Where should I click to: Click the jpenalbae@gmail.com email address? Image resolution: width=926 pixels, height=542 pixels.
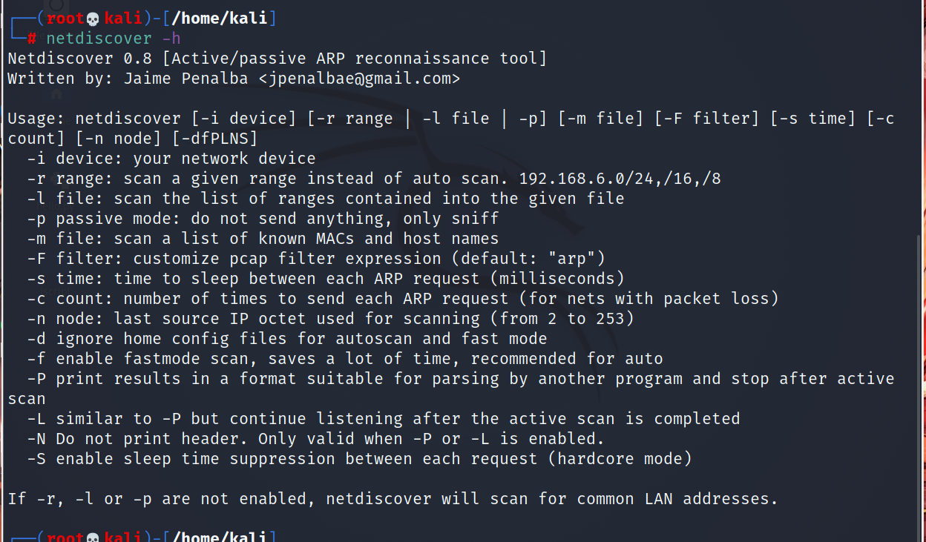pyautogui.click(x=360, y=78)
